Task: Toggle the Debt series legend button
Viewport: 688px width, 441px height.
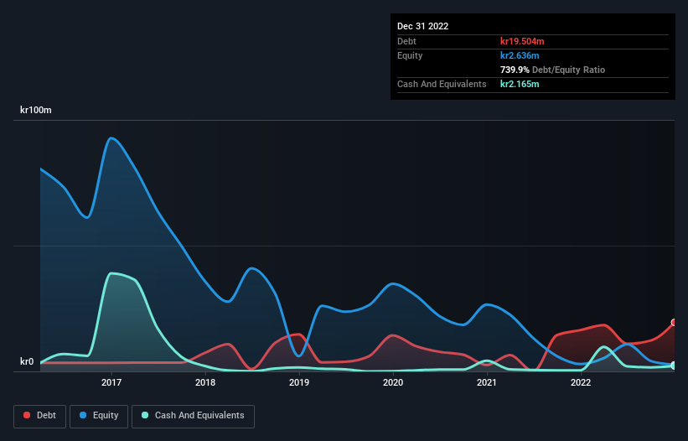Action: click(x=40, y=416)
